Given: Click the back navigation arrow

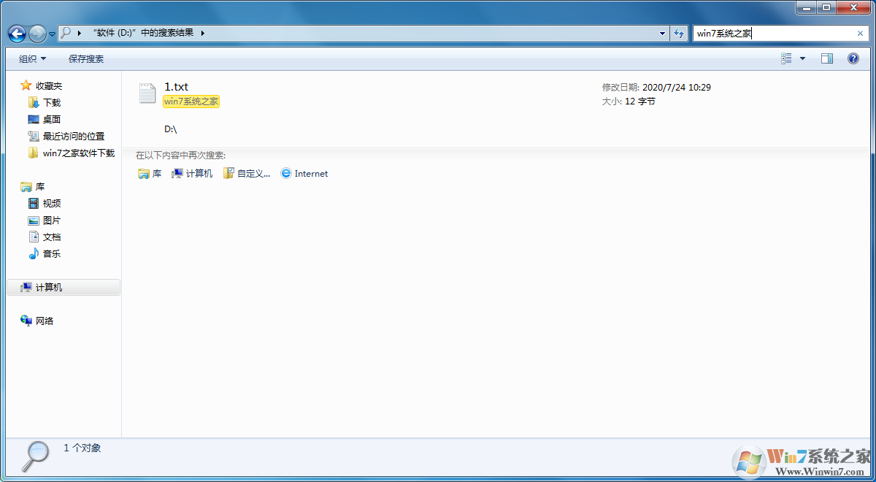Looking at the screenshot, I should 16,33.
